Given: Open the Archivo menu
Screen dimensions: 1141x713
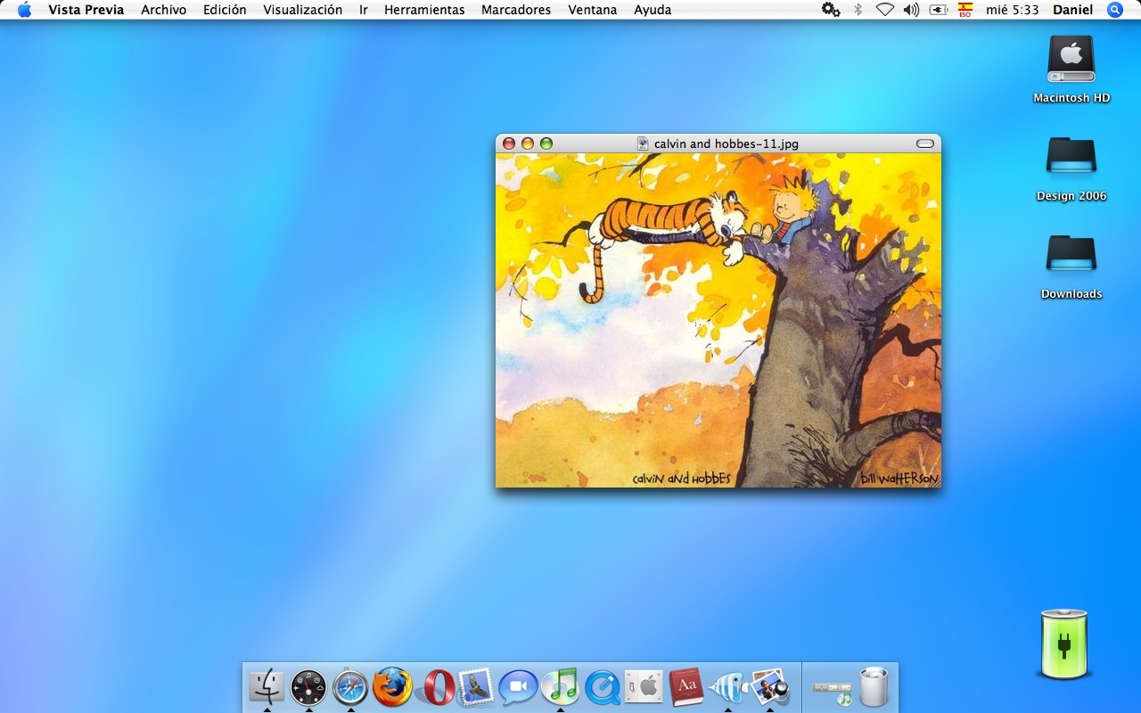Looking at the screenshot, I should (164, 10).
